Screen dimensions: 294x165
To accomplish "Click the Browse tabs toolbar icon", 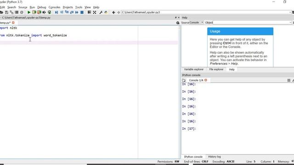I will [x=17, y=12].
